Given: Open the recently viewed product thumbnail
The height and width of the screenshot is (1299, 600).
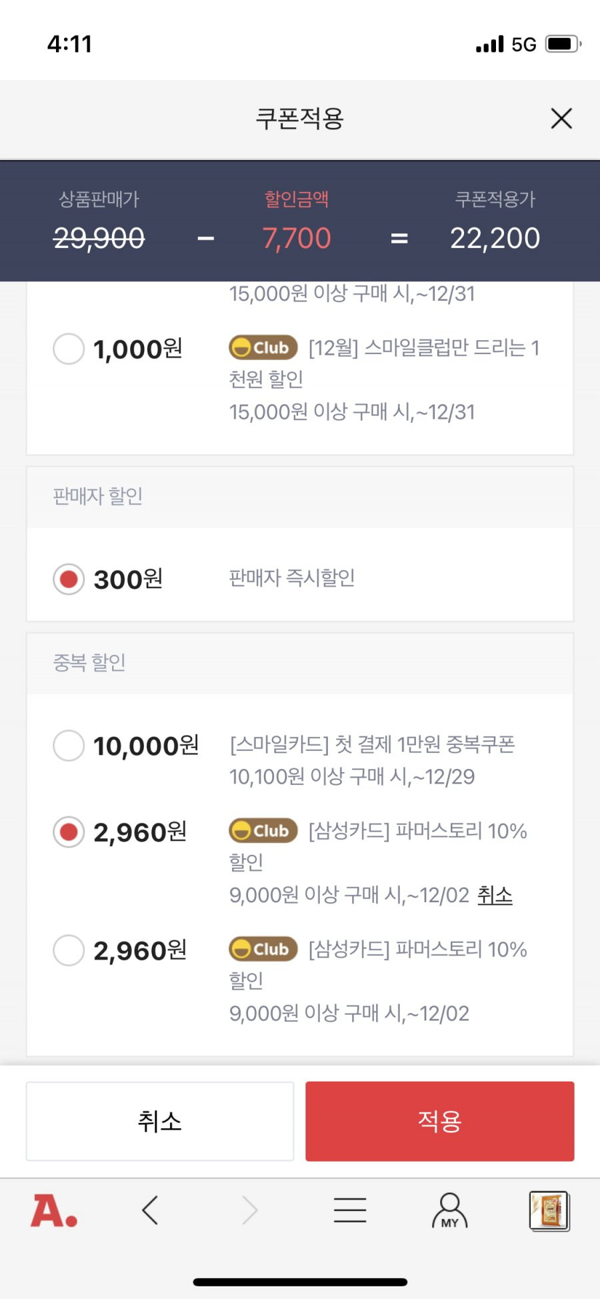Looking at the screenshot, I should 549,1210.
